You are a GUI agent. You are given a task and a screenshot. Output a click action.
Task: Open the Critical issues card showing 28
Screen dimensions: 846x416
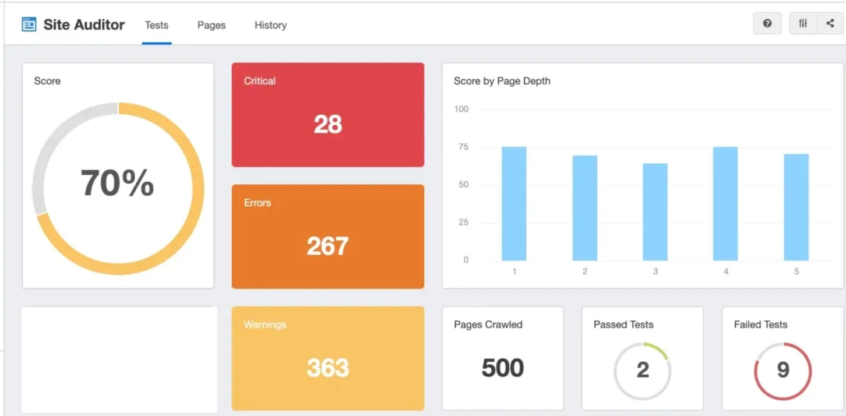point(327,115)
